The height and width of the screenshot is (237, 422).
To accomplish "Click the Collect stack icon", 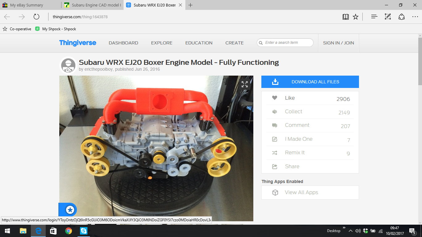I will pos(274,112).
